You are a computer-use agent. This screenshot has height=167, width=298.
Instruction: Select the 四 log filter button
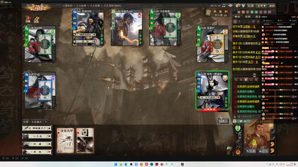point(253,22)
